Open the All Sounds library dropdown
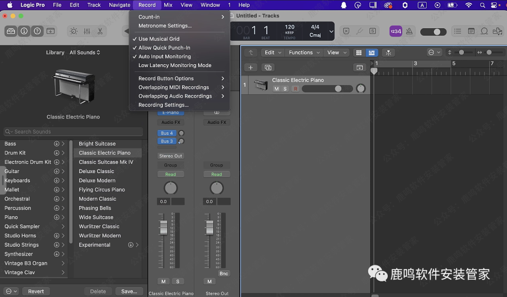 pos(84,53)
